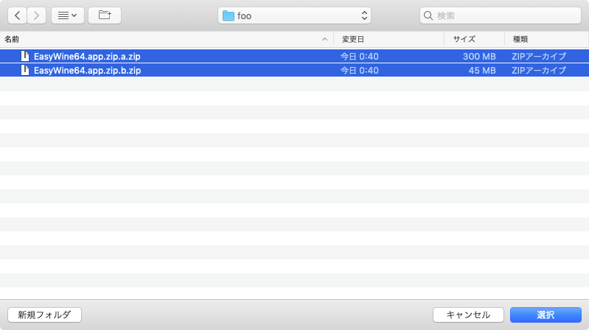Click the blue folder icon beside foo
The width and height of the screenshot is (589, 330).
tap(228, 15)
